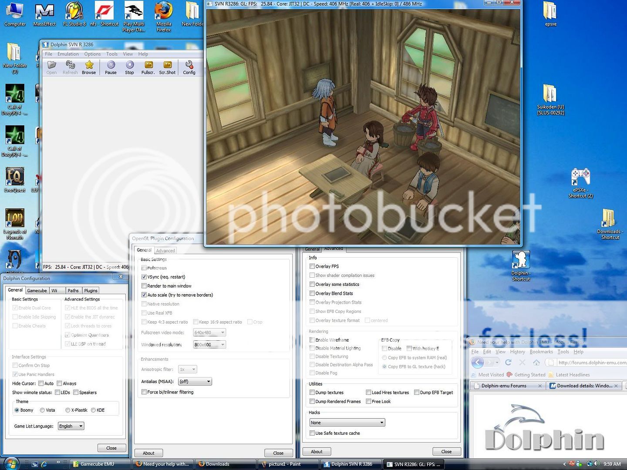Select the Vista theme radio button

[x=42, y=410]
